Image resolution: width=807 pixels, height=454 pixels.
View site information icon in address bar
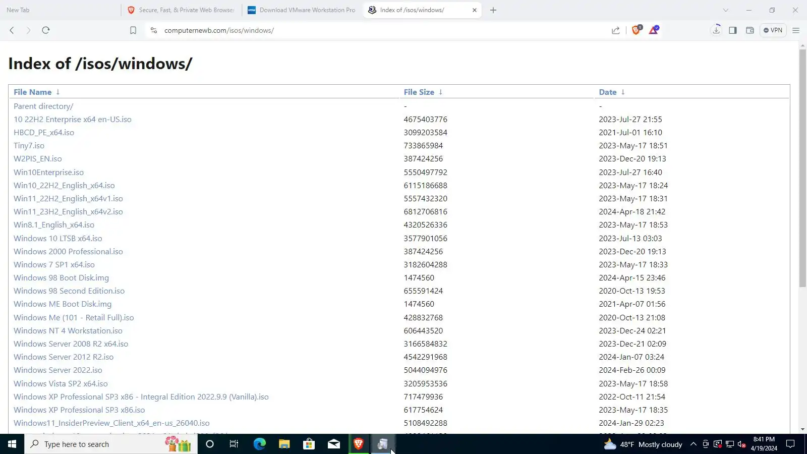tap(154, 30)
